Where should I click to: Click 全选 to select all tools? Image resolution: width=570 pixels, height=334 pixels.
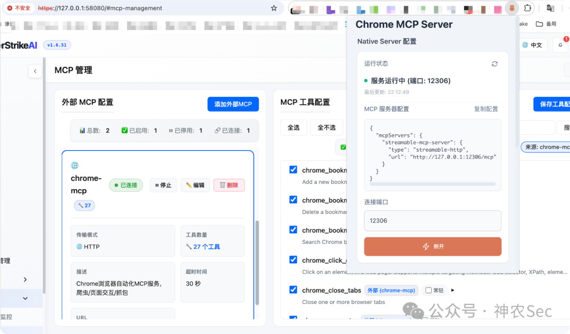[x=293, y=127]
